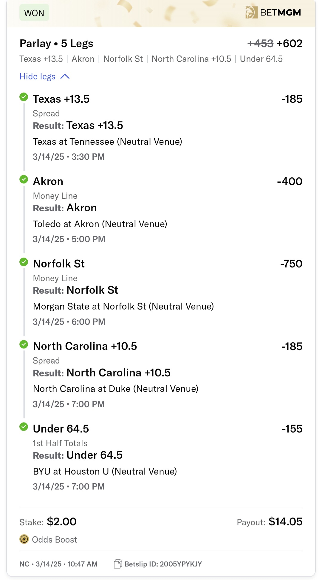Click green checkmark beside Under 64.5 leg
322x580 pixels.
[x=24, y=427]
